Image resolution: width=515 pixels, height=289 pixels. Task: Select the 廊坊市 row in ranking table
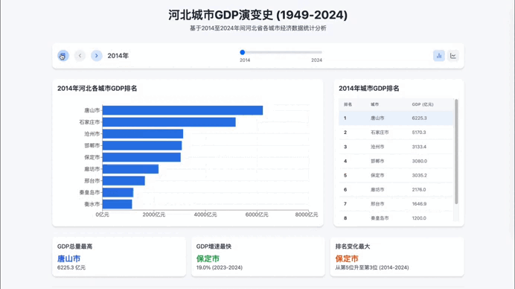(x=396, y=190)
